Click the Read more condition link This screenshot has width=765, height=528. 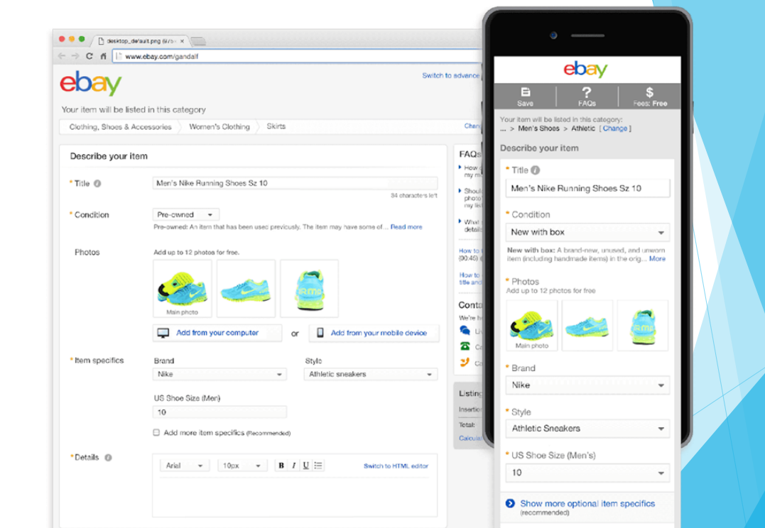(406, 226)
